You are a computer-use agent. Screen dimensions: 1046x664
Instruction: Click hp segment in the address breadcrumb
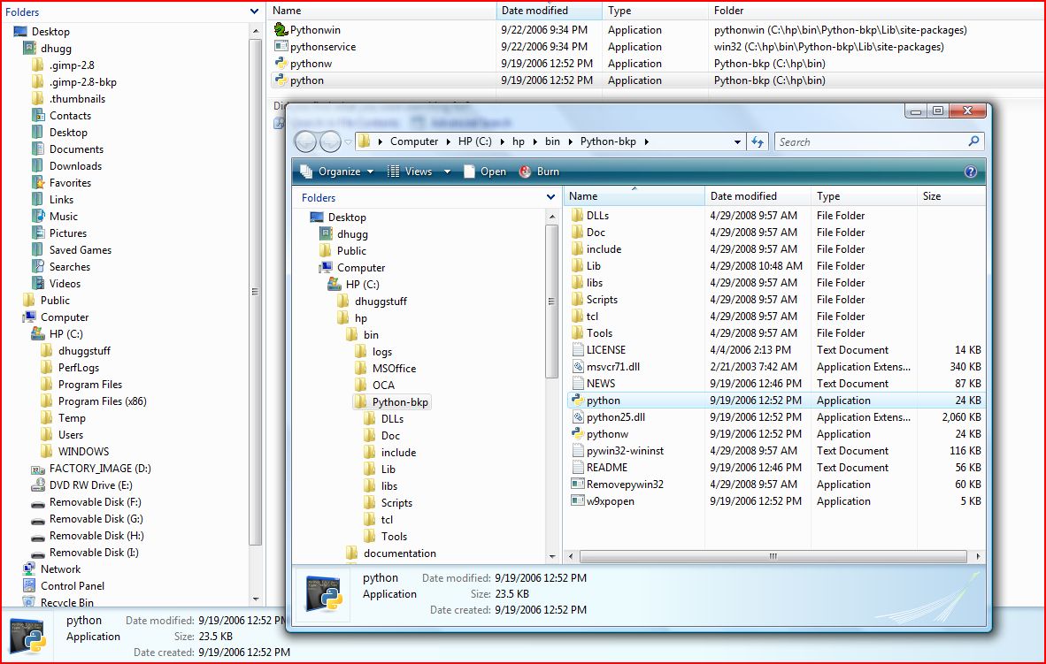tap(519, 141)
